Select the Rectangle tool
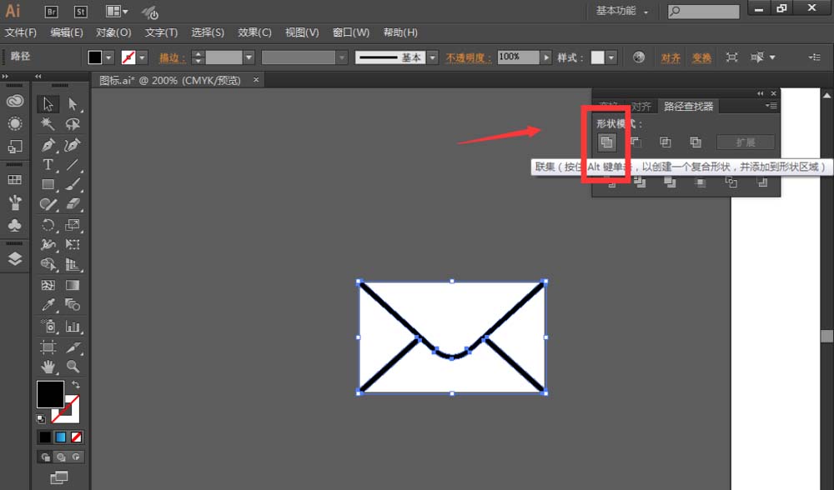The image size is (834, 490). [48, 185]
